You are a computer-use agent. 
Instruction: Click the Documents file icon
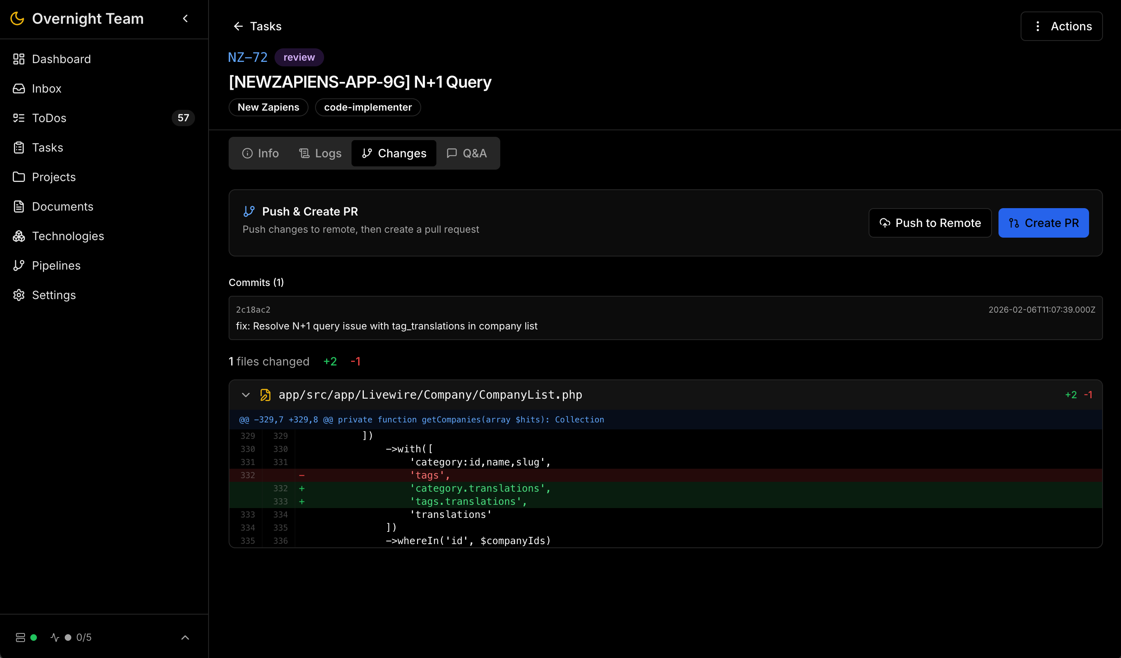pos(19,206)
